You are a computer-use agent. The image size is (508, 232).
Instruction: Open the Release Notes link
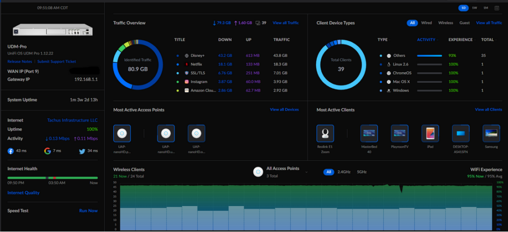20,61
